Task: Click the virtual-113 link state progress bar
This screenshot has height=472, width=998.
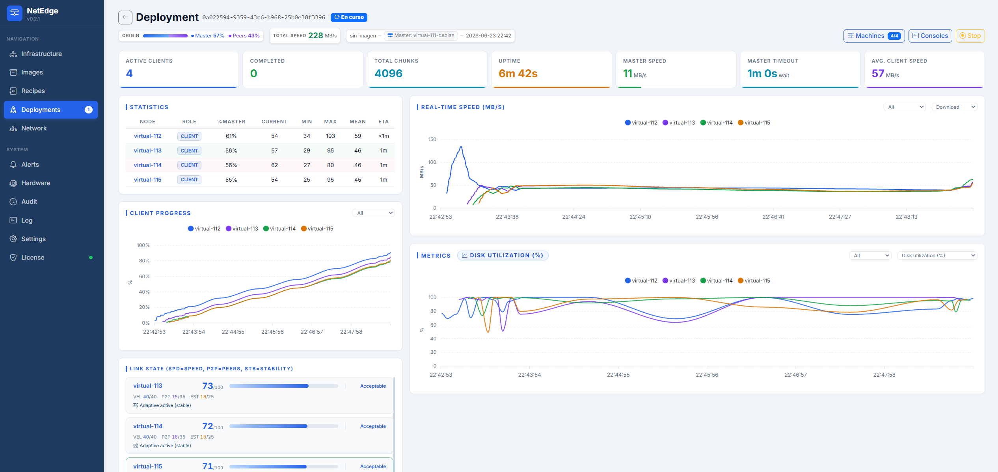Action: pyautogui.click(x=283, y=386)
